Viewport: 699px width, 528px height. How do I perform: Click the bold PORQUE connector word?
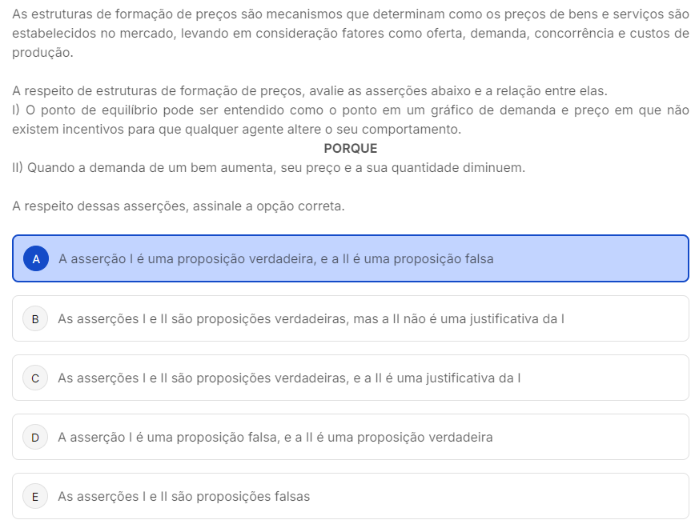[350, 149]
